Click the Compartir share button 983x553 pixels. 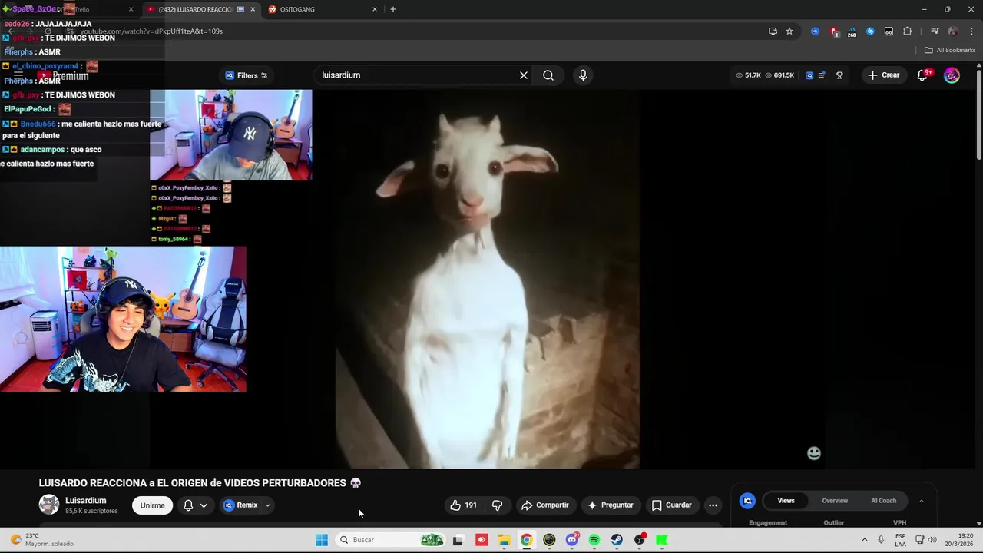pos(545,505)
